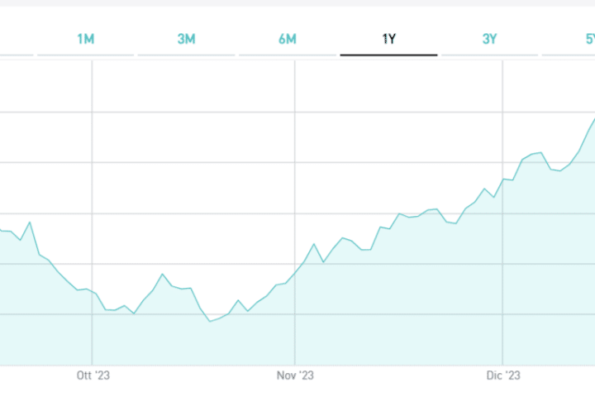Image resolution: width=595 pixels, height=397 pixels.
Task: Switch to the 3Y time range
Action: pos(489,39)
